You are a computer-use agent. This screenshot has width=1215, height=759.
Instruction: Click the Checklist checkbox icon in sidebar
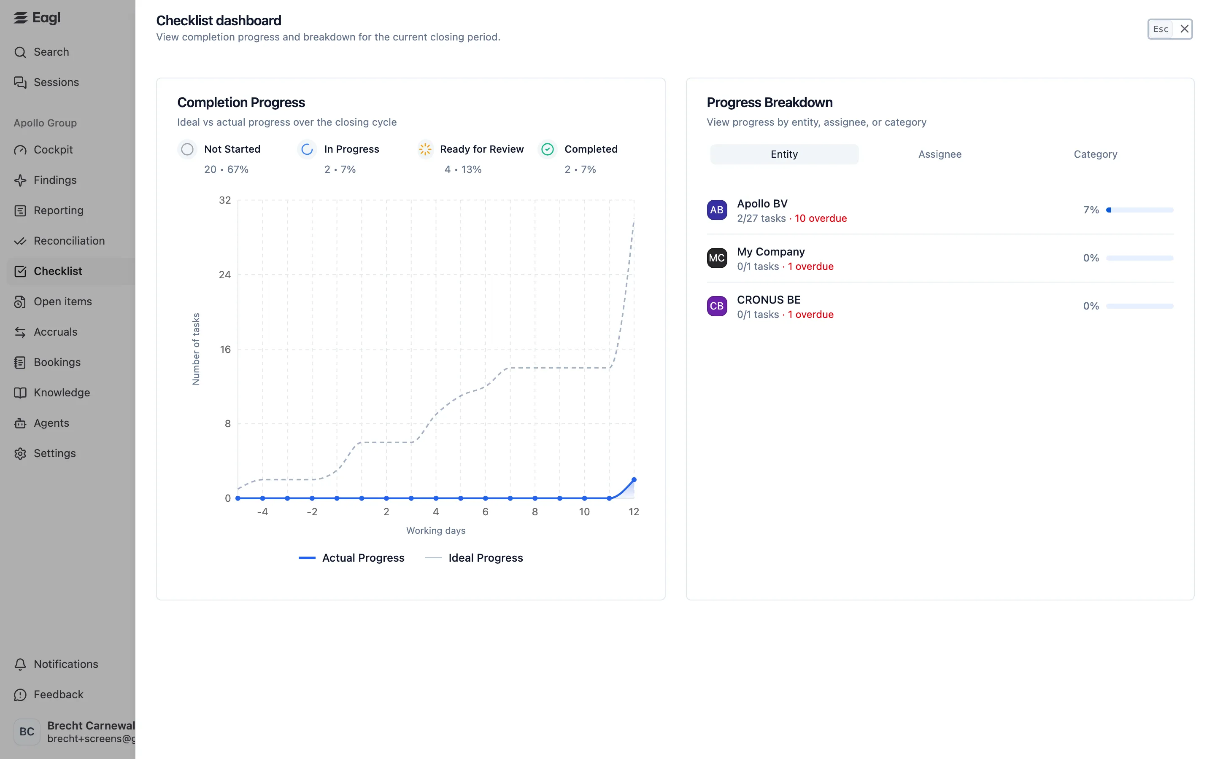pyautogui.click(x=20, y=272)
